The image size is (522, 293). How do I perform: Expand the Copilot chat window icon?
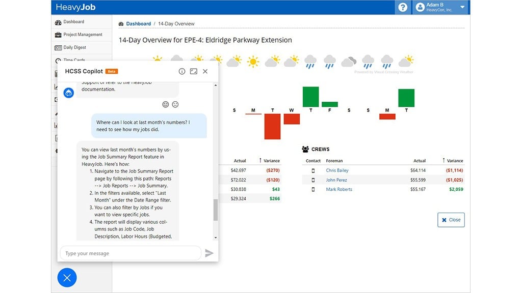(193, 71)
